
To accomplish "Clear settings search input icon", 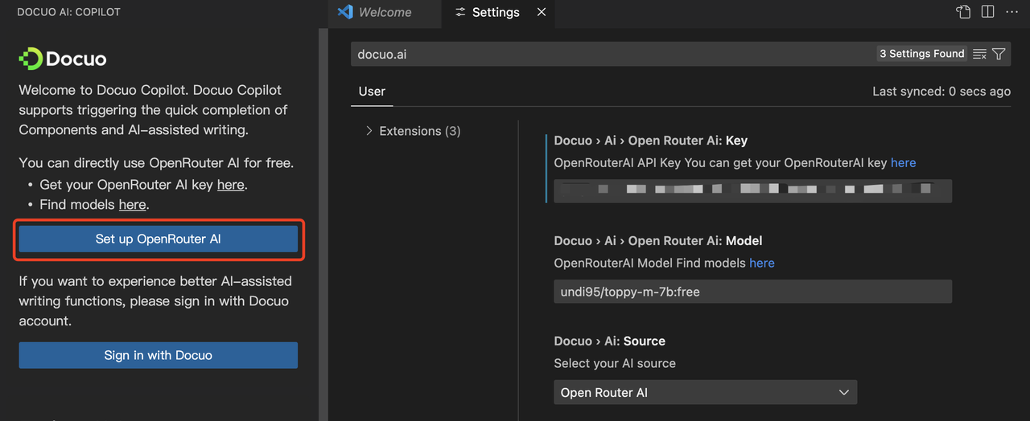I will (979, 54).
